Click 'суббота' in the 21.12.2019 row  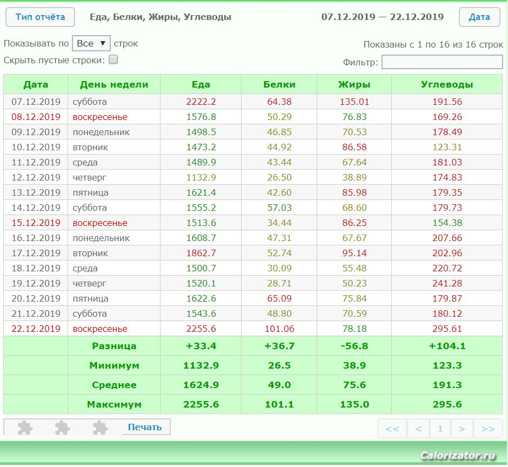tap(90, 313)
